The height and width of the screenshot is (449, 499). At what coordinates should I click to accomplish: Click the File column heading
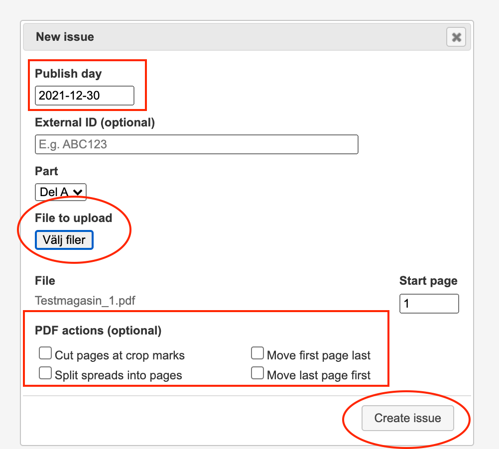pos(45,281)
